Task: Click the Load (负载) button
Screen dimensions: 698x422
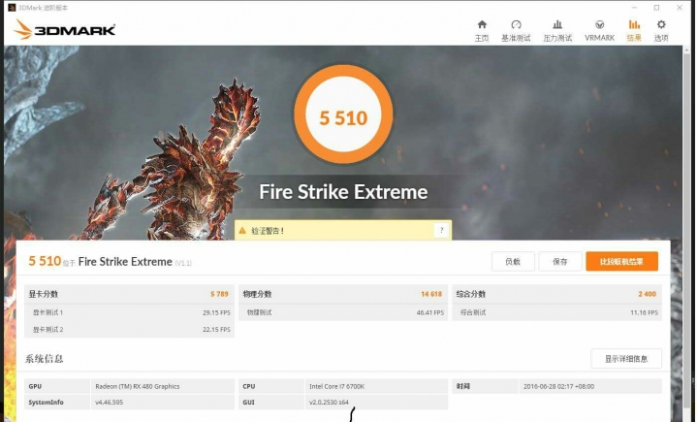Action: click(513, 262)
